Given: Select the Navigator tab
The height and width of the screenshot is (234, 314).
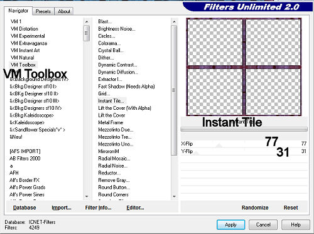Looking at the screenshot, I should [18, 11].
